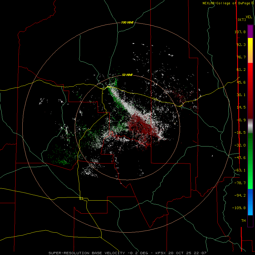
Task: Click the SUPER-RESOLUTION BASE VELOCITY caption text
Action: pos(87,253)
